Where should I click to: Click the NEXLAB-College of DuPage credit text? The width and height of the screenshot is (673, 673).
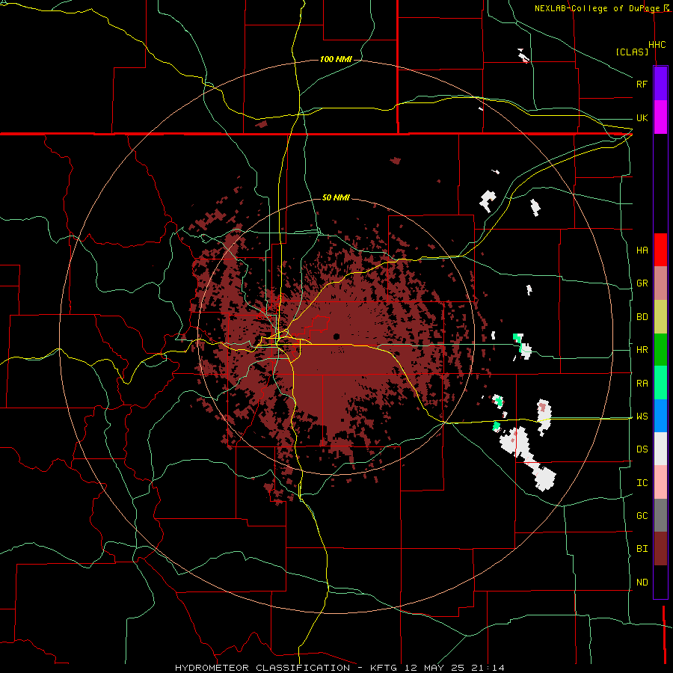597,8
